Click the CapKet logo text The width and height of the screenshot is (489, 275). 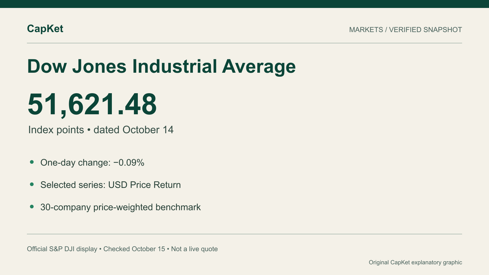tap(45, 29)
